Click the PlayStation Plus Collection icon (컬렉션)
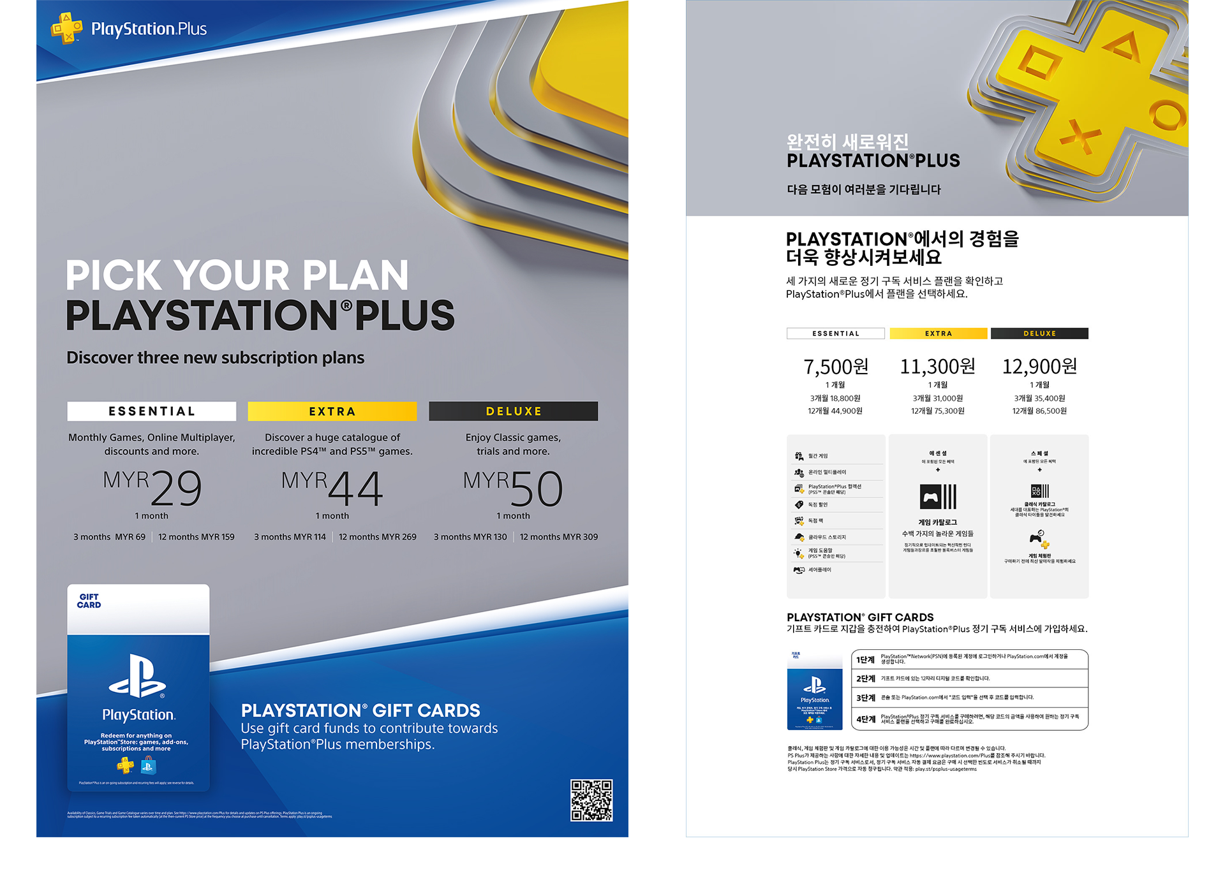The height and width of the screenshot is (880, 1225). [x=799, y=489]
